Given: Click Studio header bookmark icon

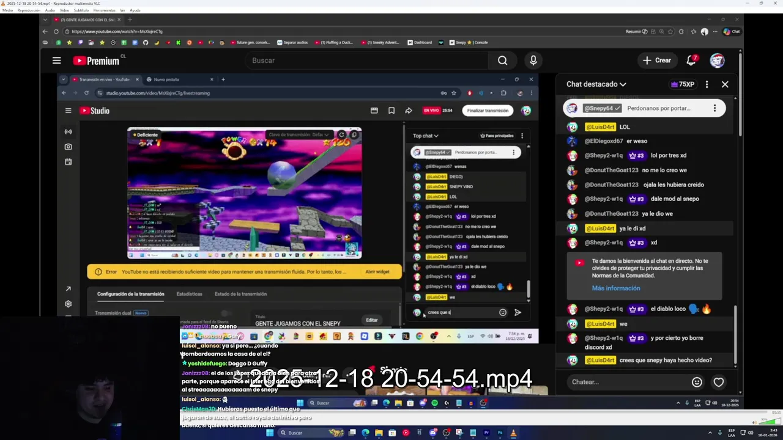Looking at the screenshot, I should [391, 111].
